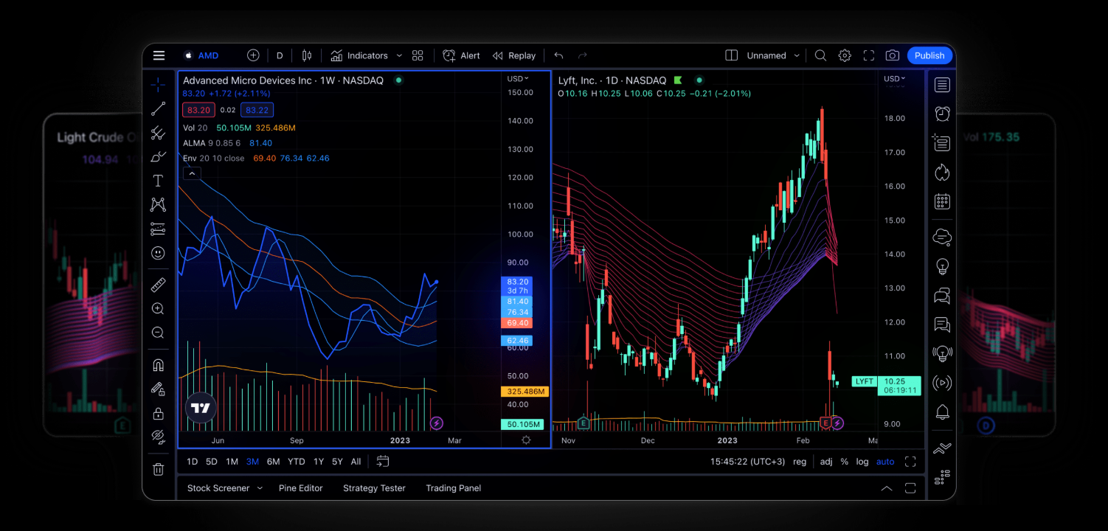Open the Pine Editor tab
1108x531 pixels.
coord(301,488)
